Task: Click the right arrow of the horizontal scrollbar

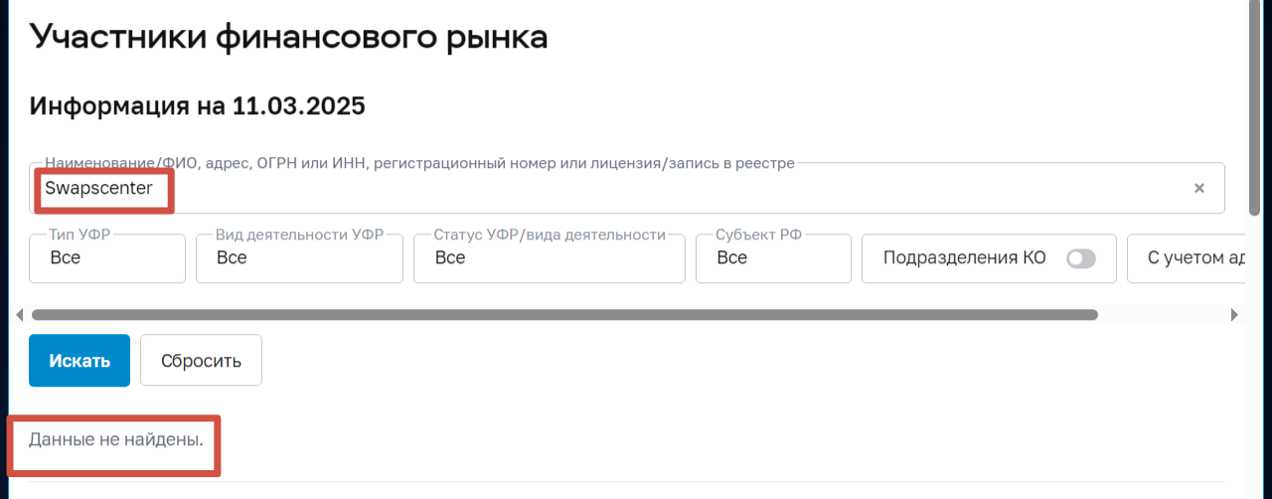Action: point(1234,315)
